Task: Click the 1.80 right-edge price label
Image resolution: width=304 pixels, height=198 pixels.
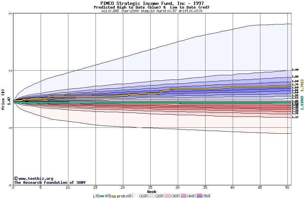Action: coord(295,81)
